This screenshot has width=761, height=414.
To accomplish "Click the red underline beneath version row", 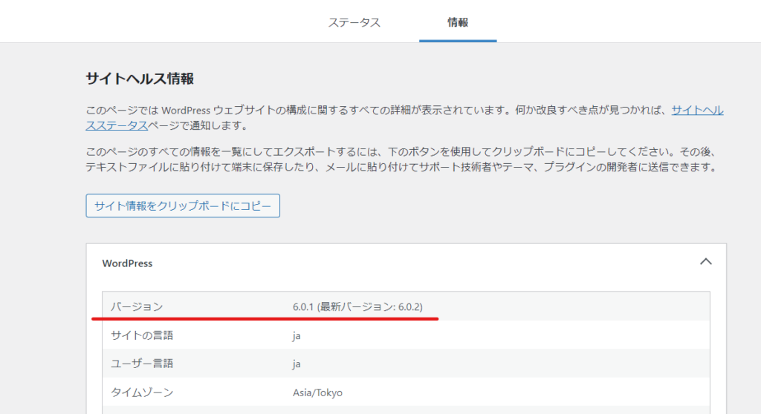I will (265, 320).
